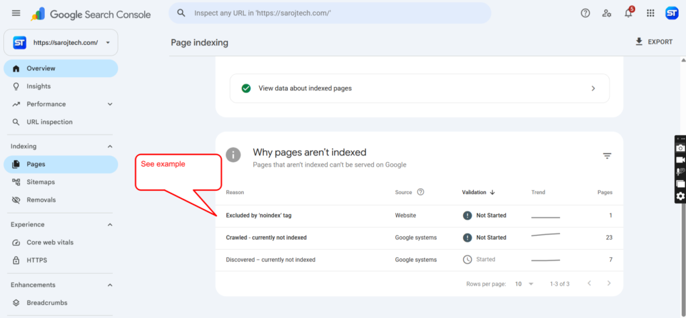
Task: Click Not Started status on noindex row
Action: (x=485, y=216)
